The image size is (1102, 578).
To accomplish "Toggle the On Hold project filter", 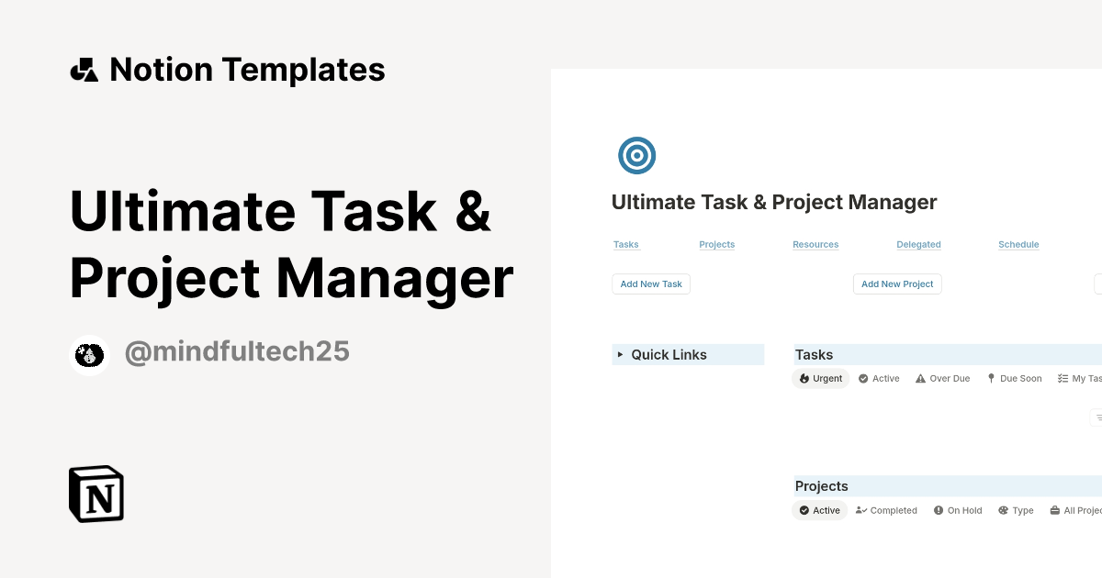I will [x=958, y=510].
